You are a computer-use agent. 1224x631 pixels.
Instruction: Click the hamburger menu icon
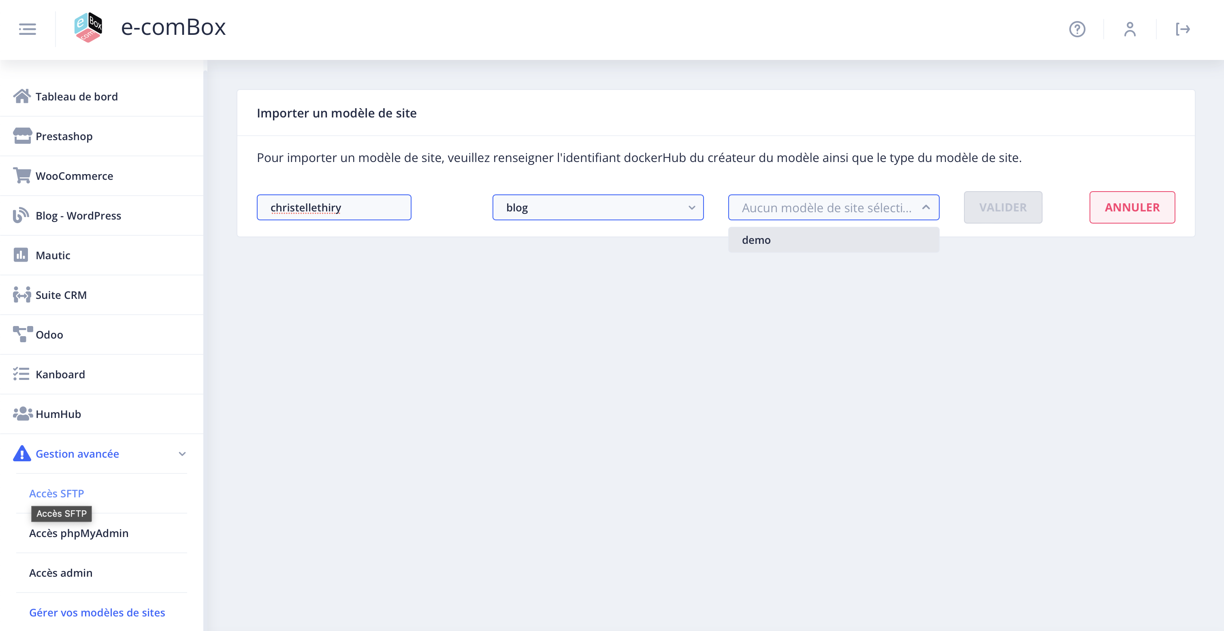(27, 29)
